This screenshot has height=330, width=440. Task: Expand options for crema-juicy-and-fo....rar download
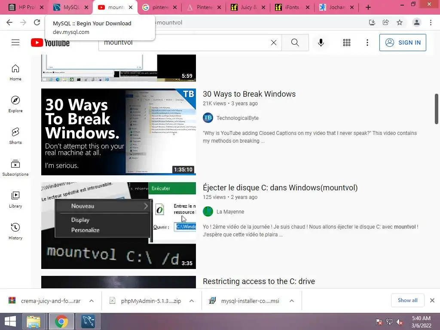tap(92, 301)
